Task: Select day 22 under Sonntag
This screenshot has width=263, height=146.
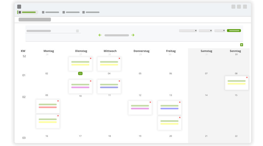Action: 236,136
